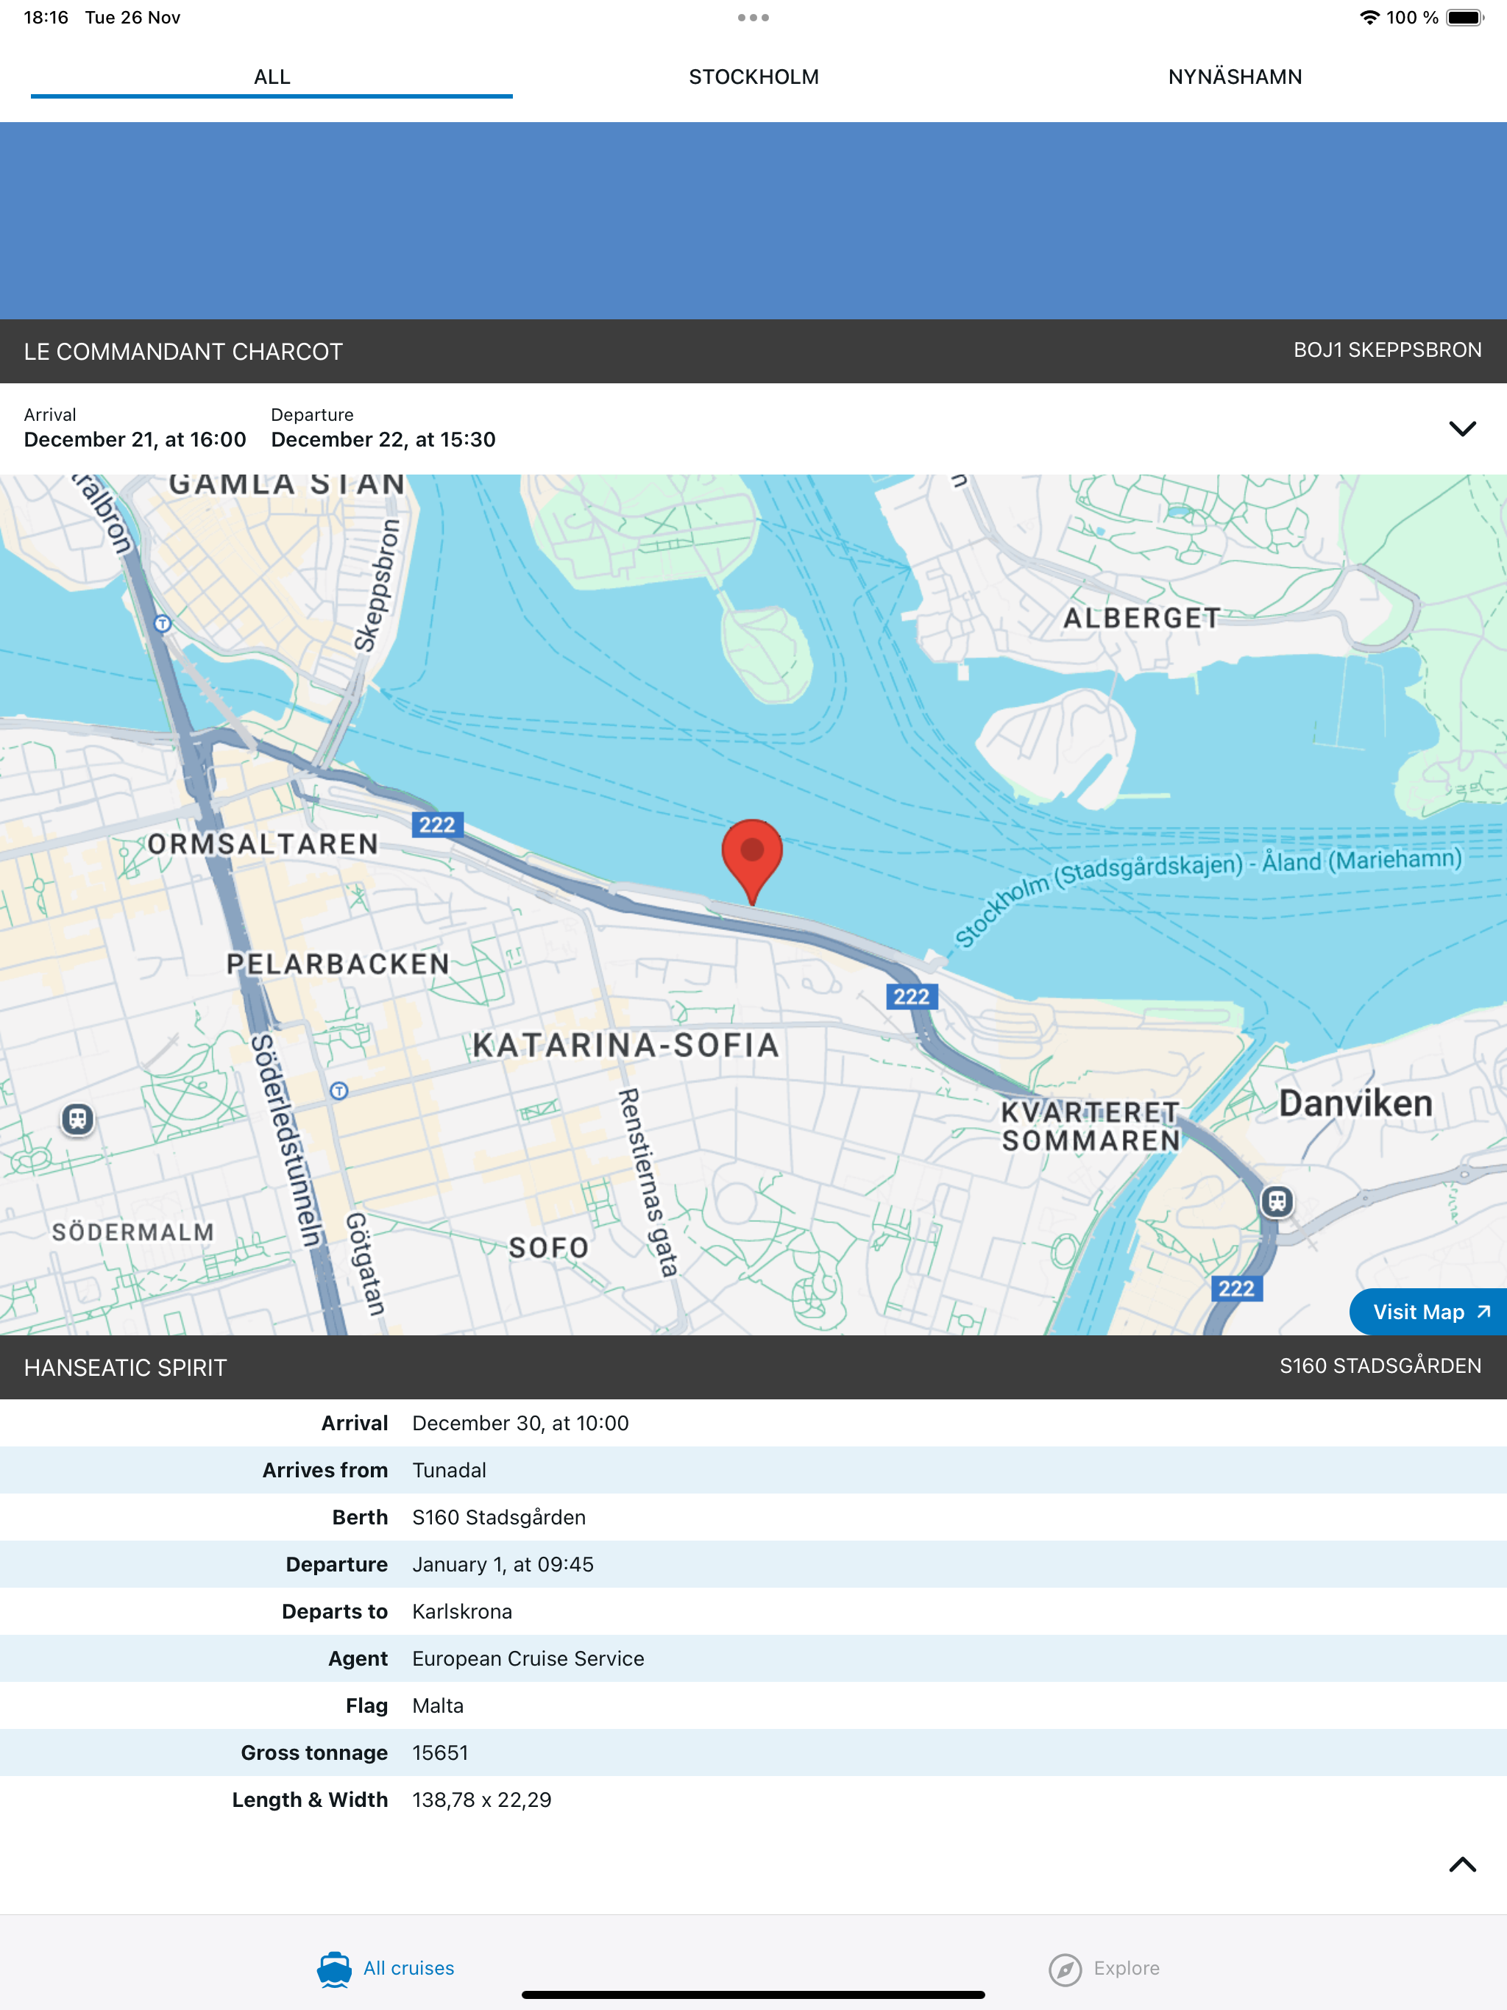The height and width of the screenshot is (2010, 1507).
Task: Open the Visit Map link
Action: [1430, 1311]
